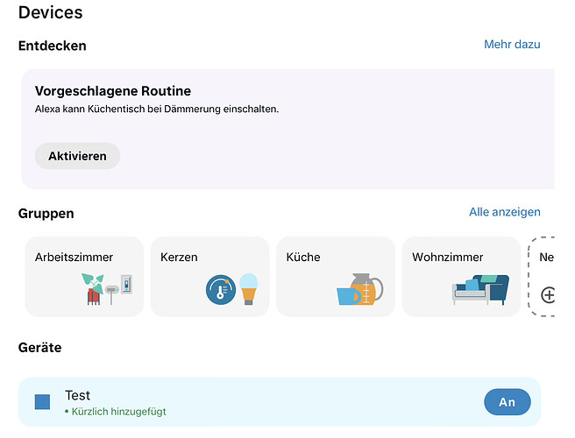The image size is (575, 438).
Task: Click the light bulb icon in Kerzen
Action: 249,289
